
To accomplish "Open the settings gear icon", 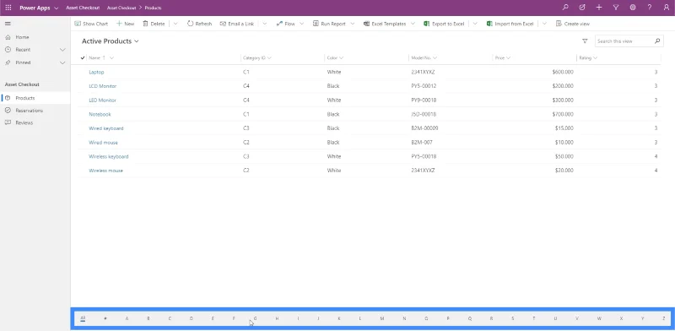I will click(632, 8).
